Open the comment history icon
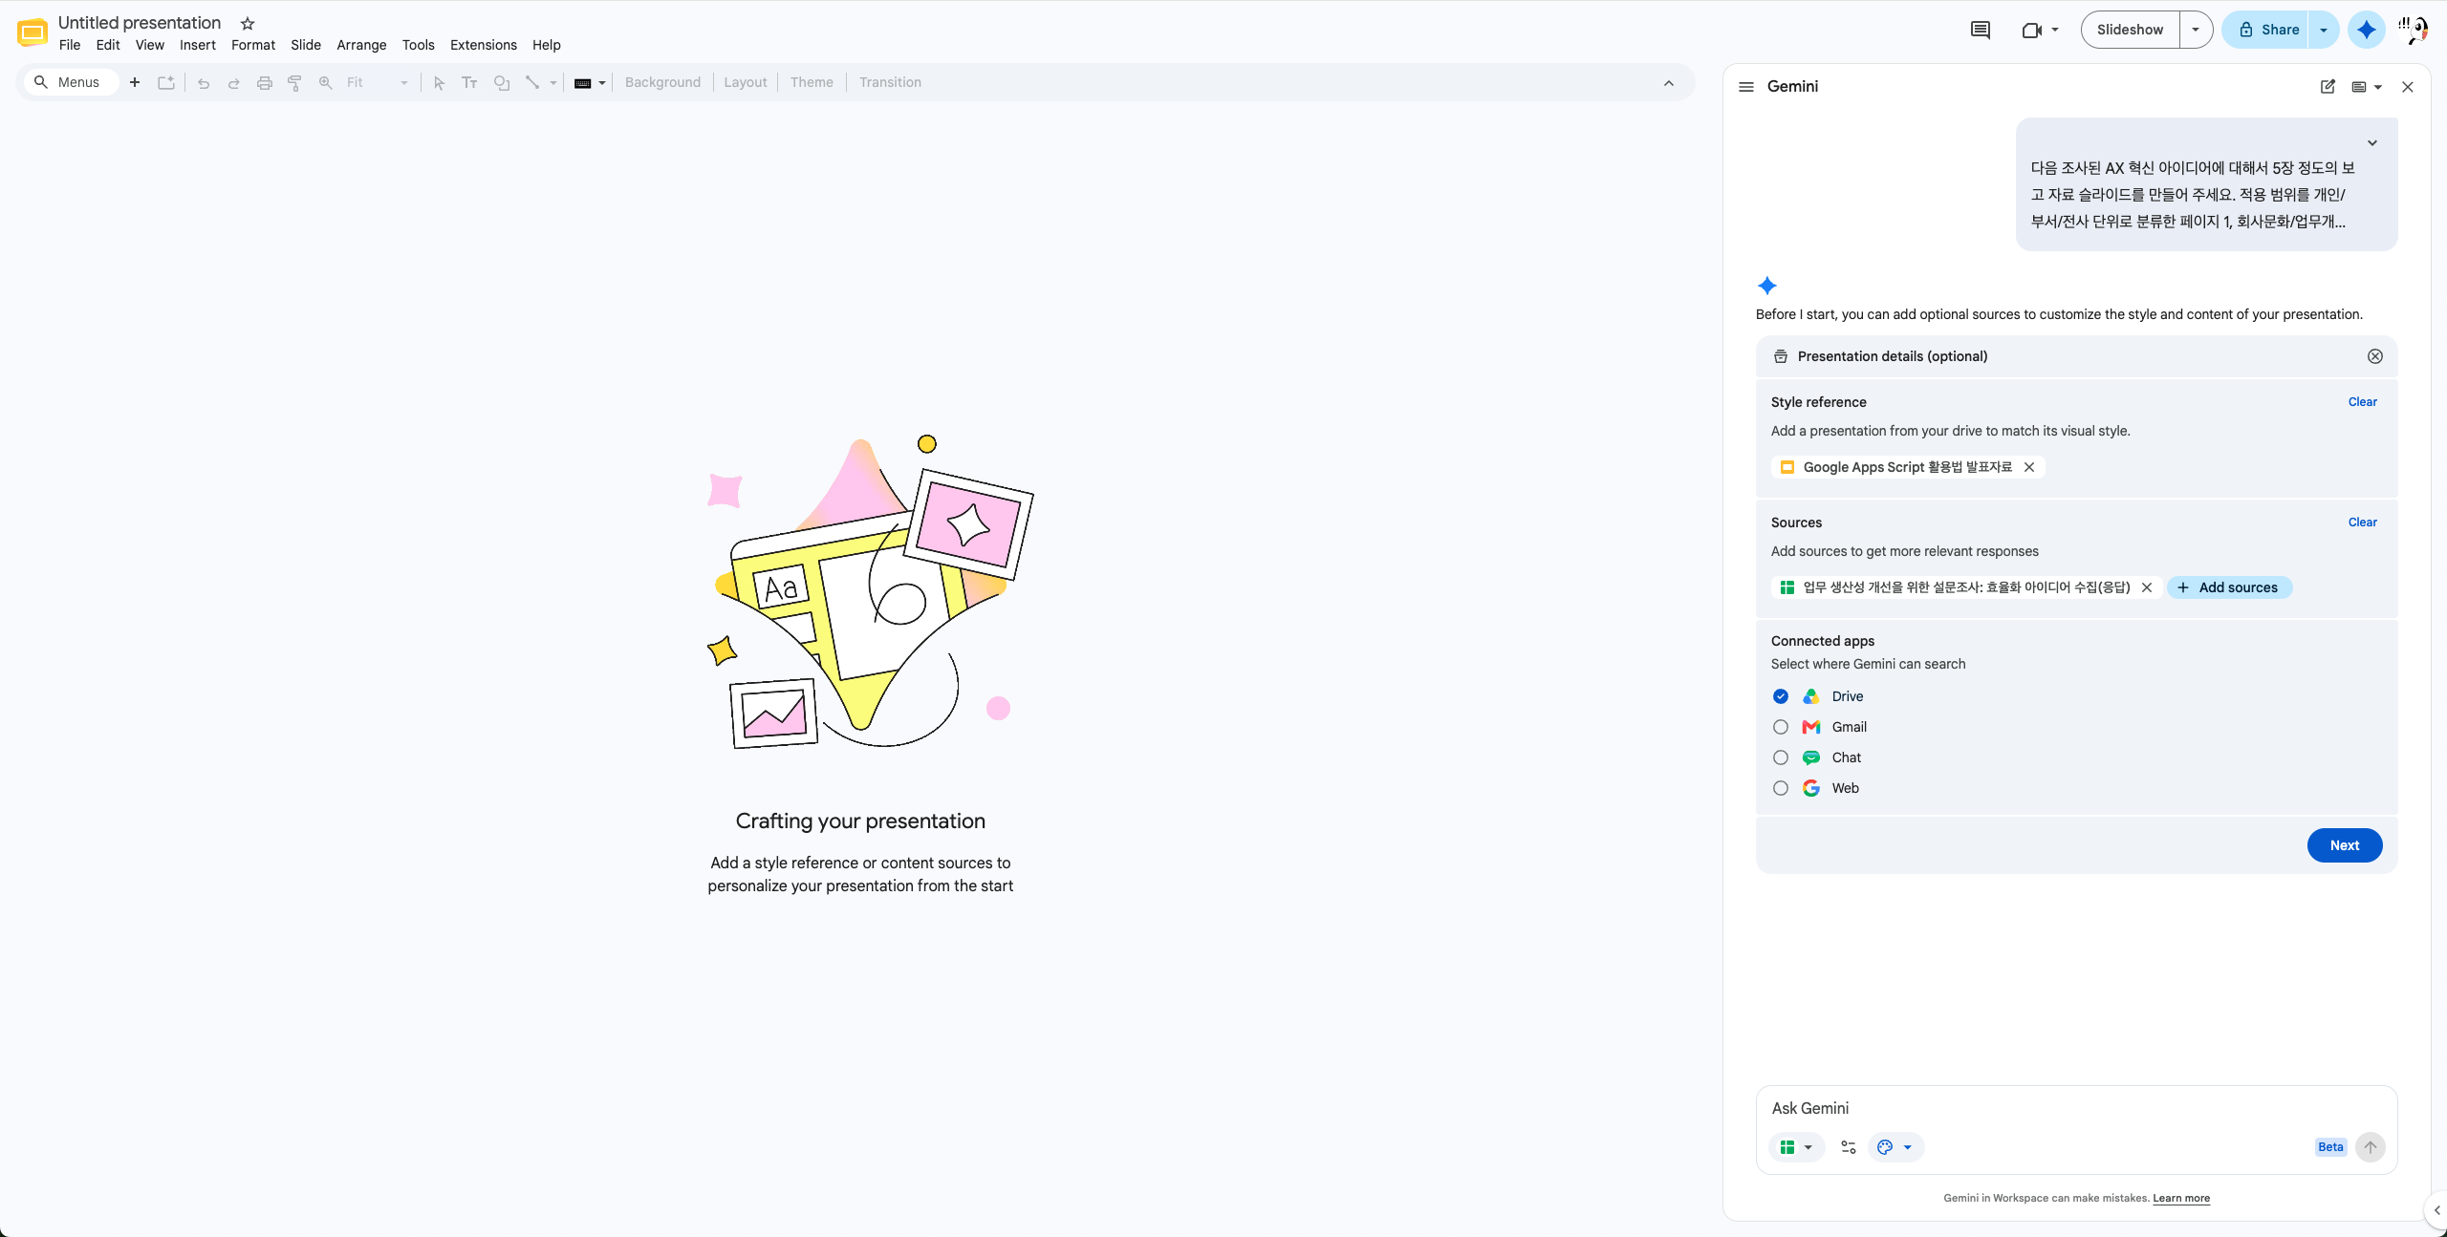2447x1237 pixels. (x=1980, y=30)
